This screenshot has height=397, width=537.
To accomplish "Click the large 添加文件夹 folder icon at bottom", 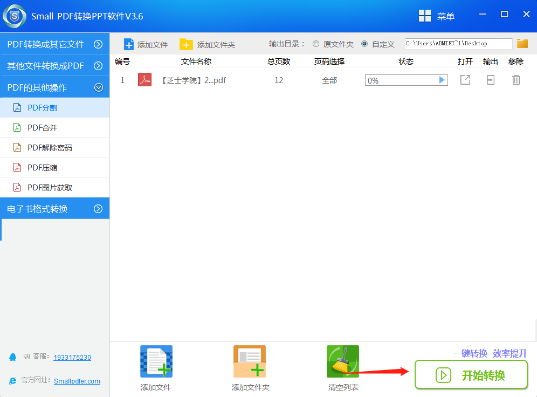I will [250, 361].
